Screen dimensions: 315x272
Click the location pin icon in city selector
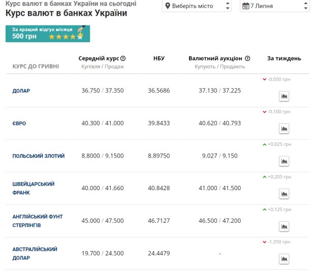click(168, 6)
